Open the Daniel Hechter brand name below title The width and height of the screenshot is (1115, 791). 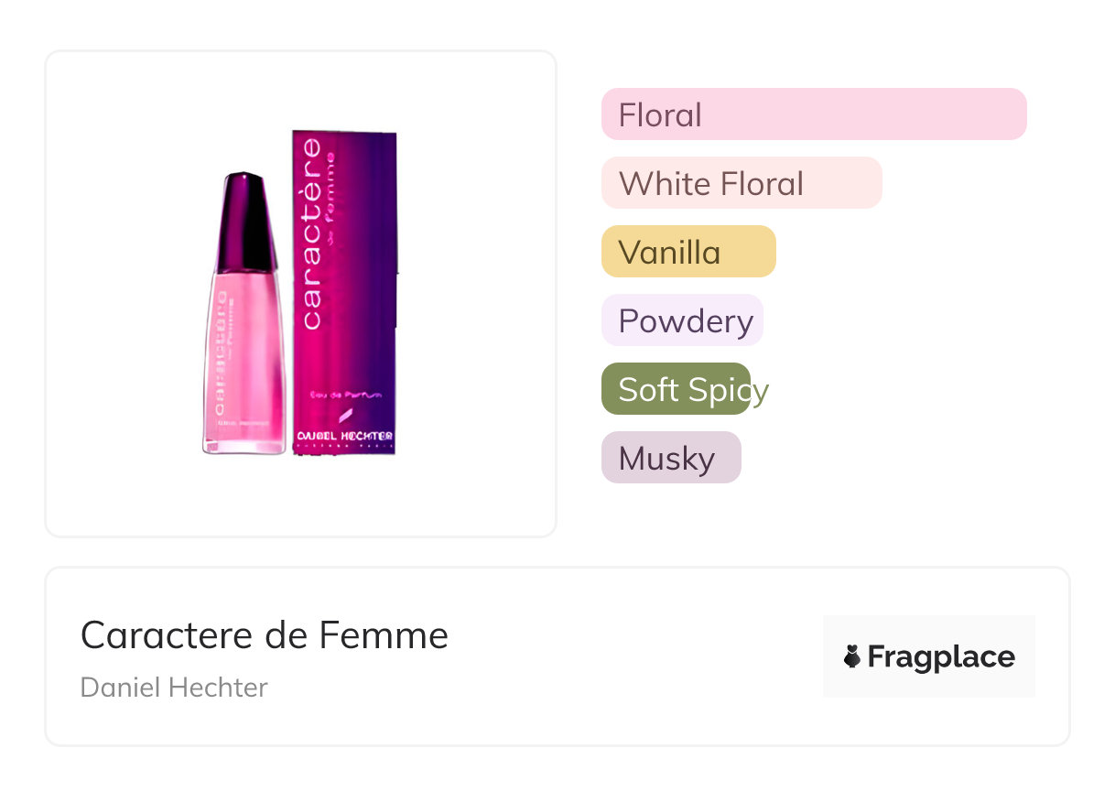(x=174, y=688)
